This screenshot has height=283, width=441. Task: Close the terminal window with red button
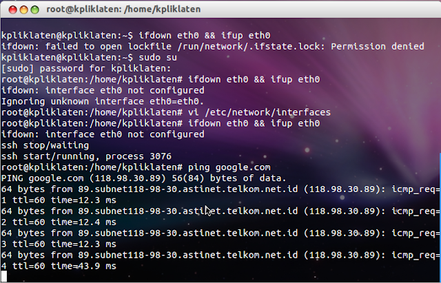click(x=12, y=10)
